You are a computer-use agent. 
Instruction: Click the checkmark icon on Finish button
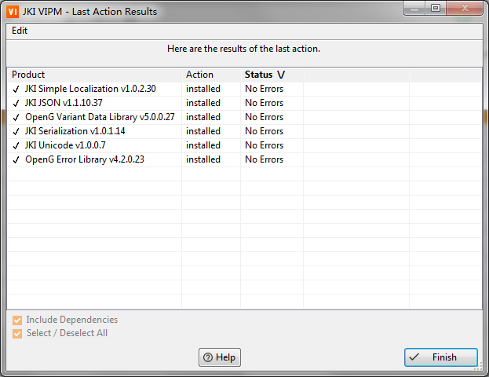pos(414,357)
